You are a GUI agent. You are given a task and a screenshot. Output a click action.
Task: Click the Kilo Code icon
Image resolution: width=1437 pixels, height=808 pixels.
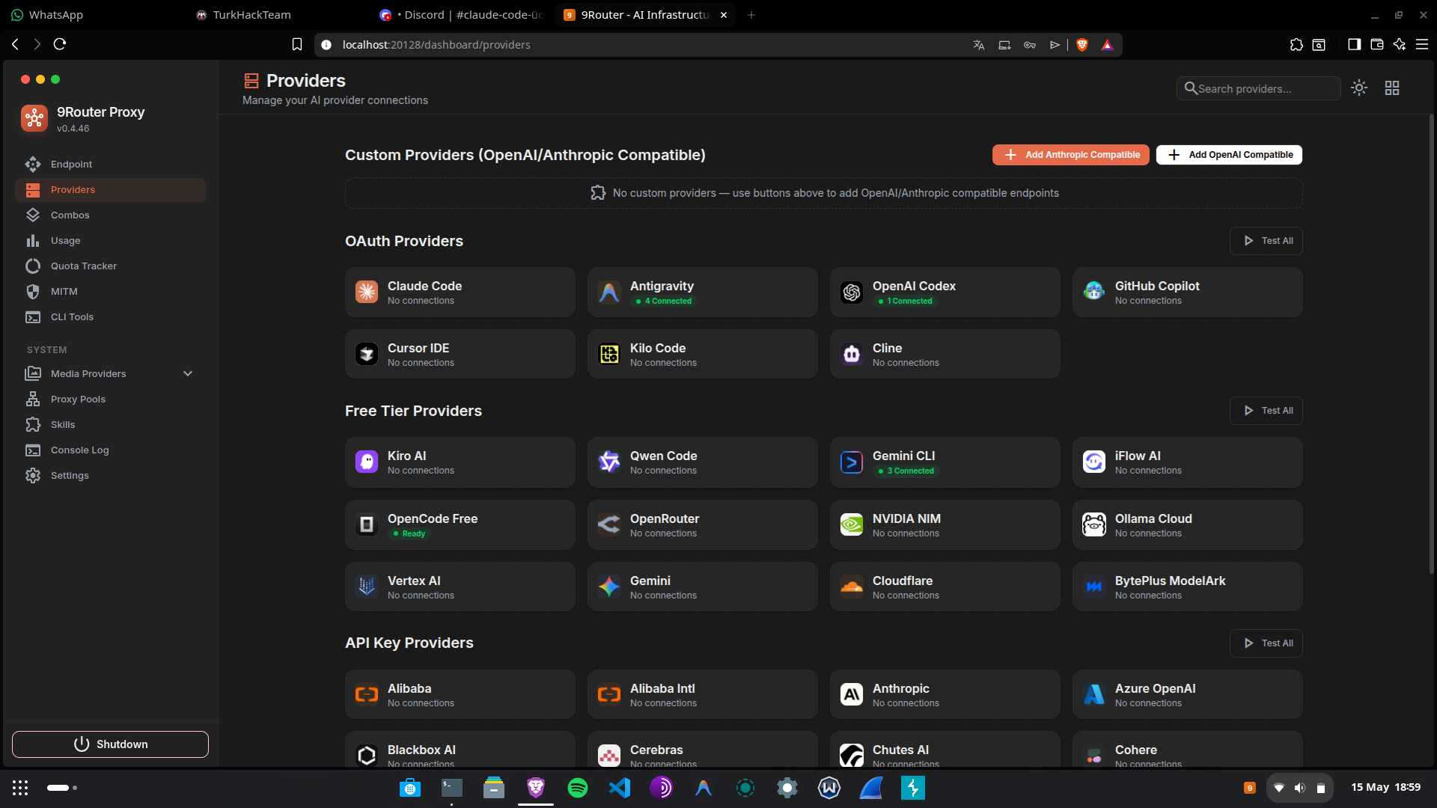609,354
